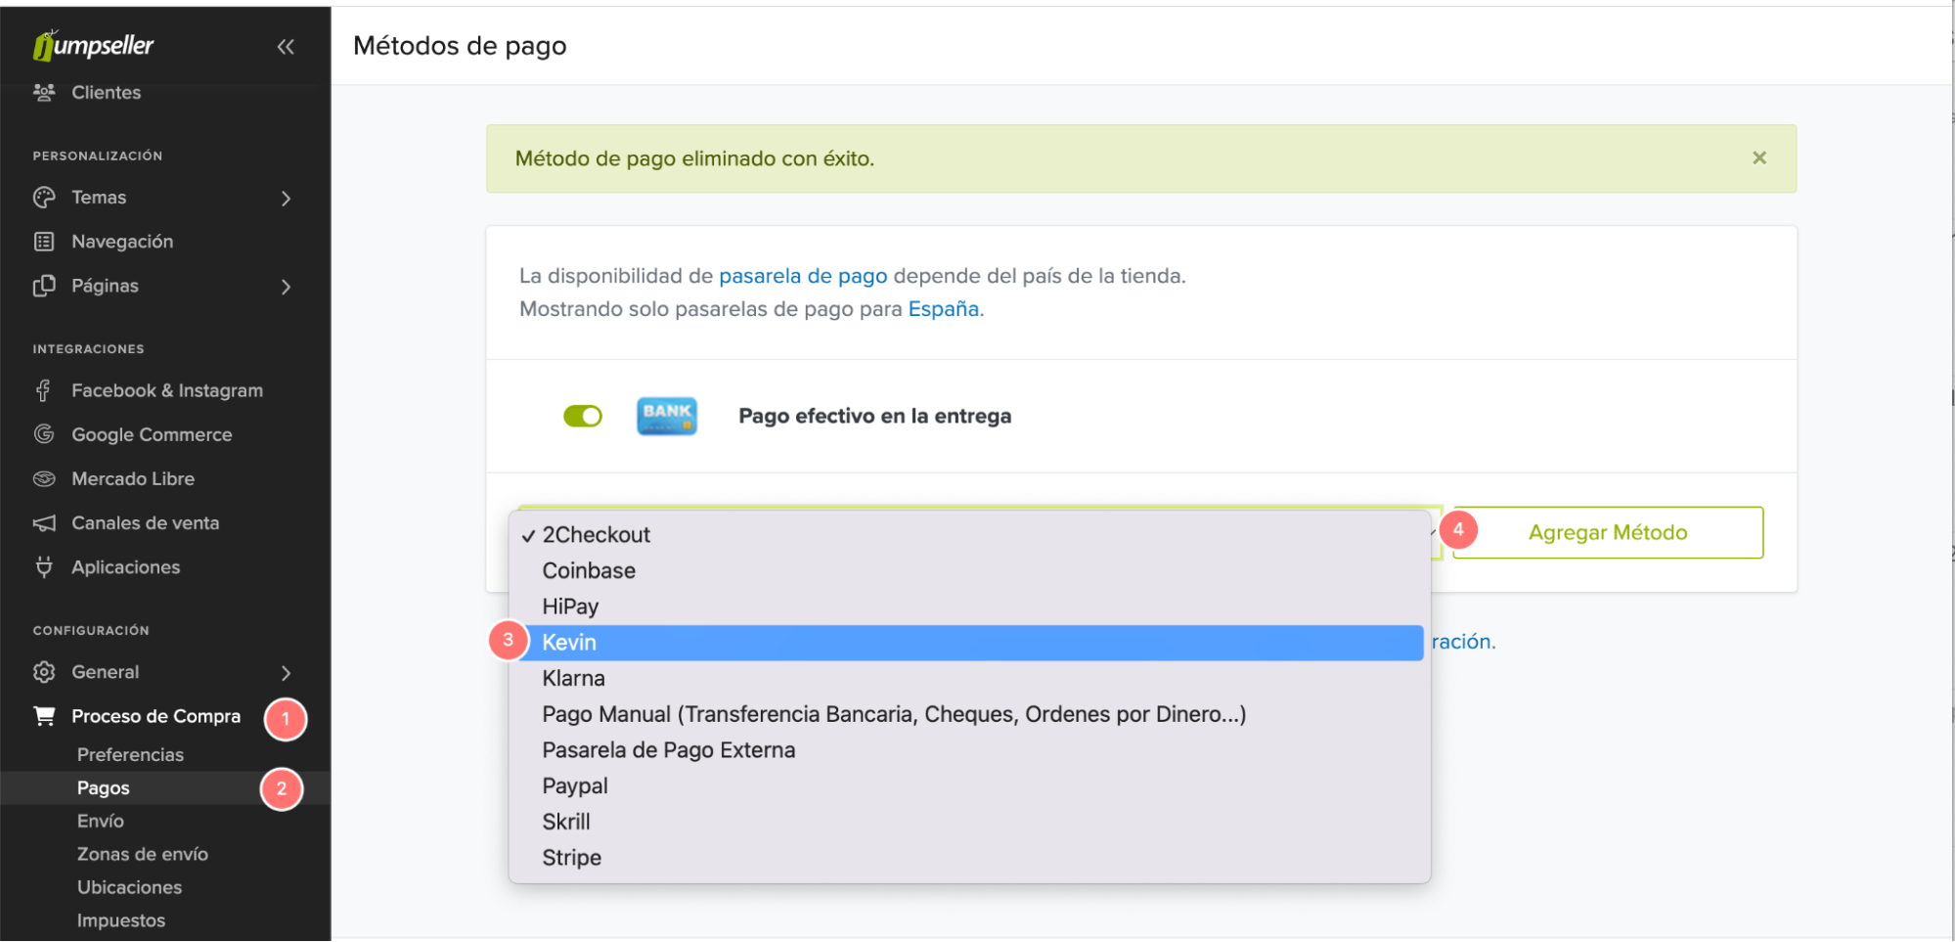This screenshot has width=1955, height=942.
Task: Collapse the sidebar with double-chevron icon
Action: point(286,46)
